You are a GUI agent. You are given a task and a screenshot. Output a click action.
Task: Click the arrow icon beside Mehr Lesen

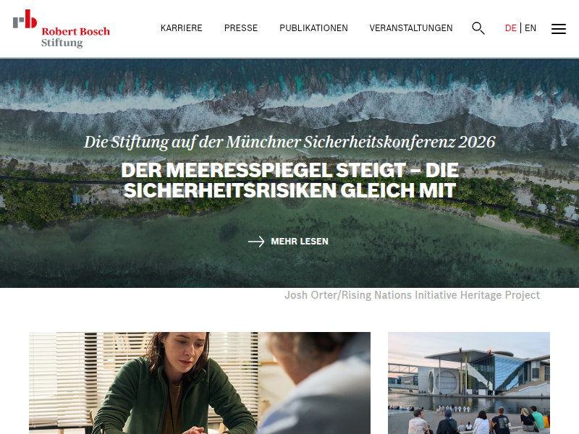click(x=256, y=242)
